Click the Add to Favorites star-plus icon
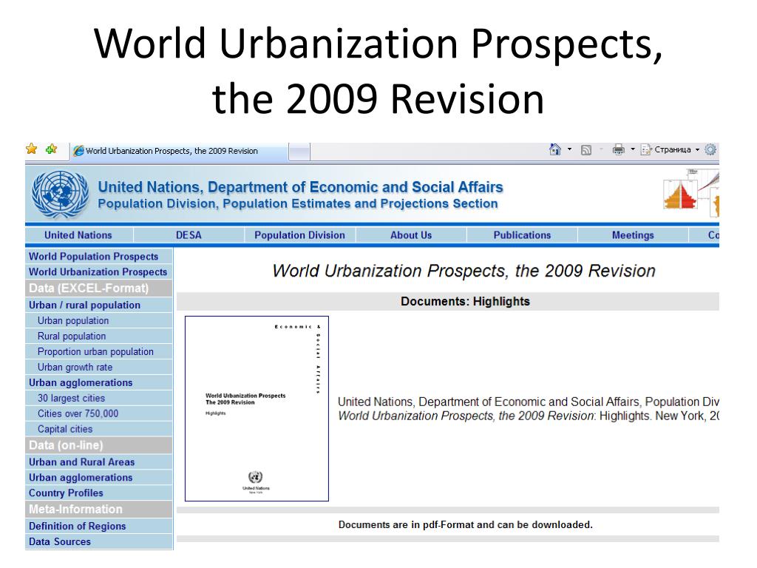Screen dimensions: 757x568 click(x=51, y=149)
